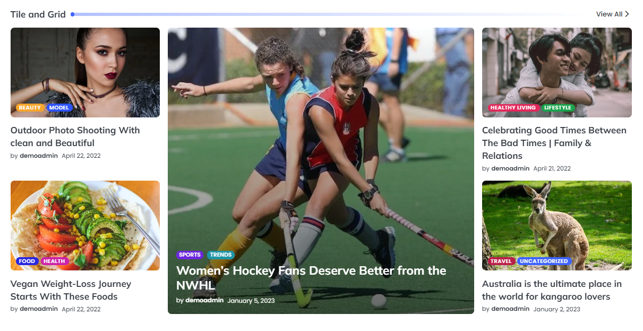The width and height of the screenshot is (643, 331).
Task: Open Celebrating Good Times Between The Bad Times article
Action: [x=554, y=143]
